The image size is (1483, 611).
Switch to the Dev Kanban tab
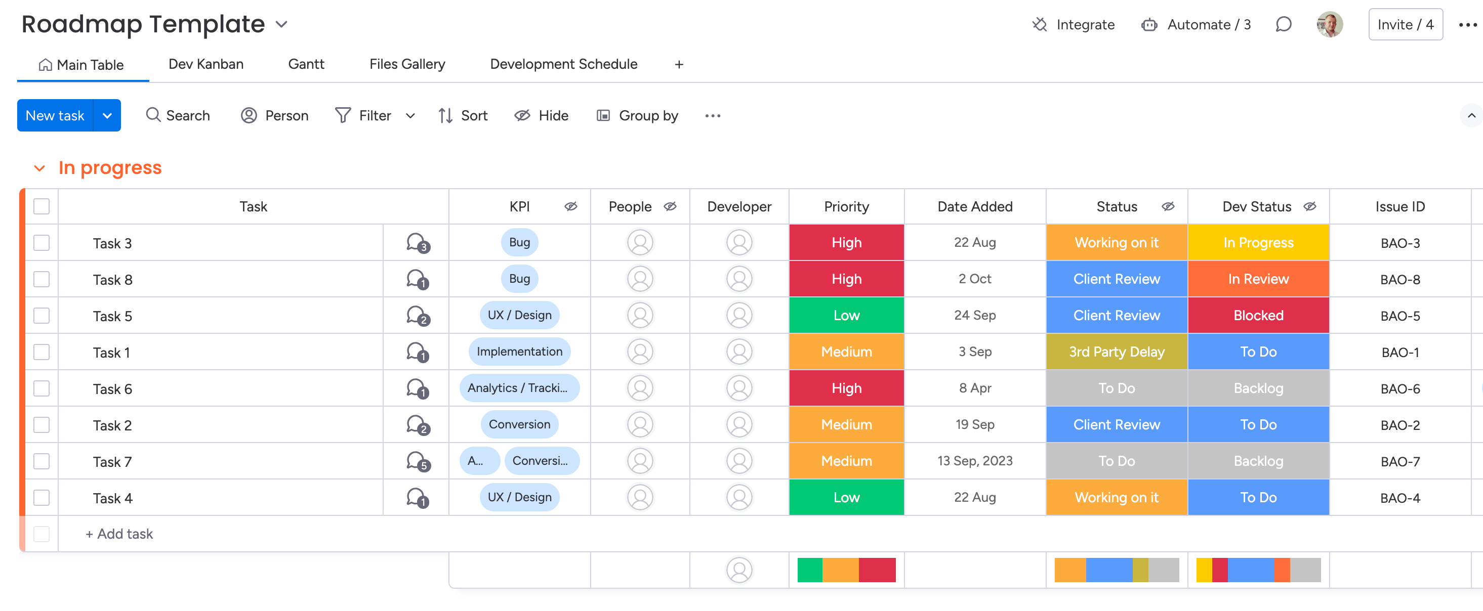[205, 64]
